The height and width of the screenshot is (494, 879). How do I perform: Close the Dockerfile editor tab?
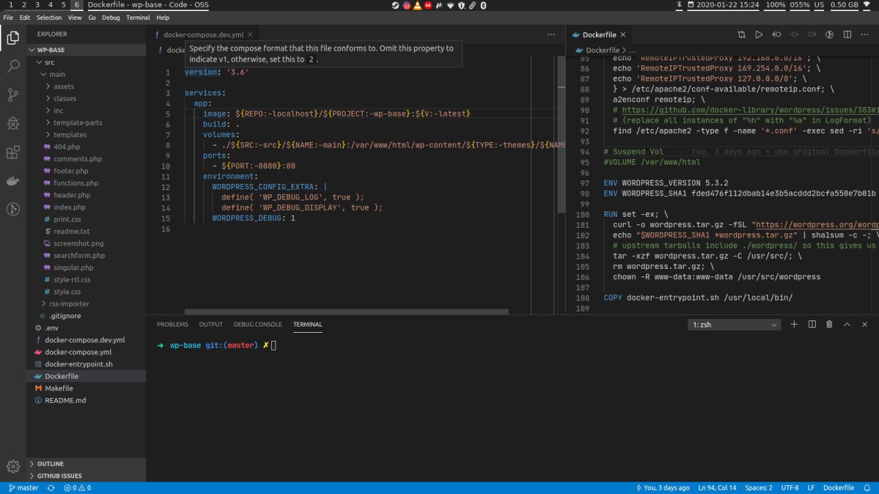(x=622, y=34)
